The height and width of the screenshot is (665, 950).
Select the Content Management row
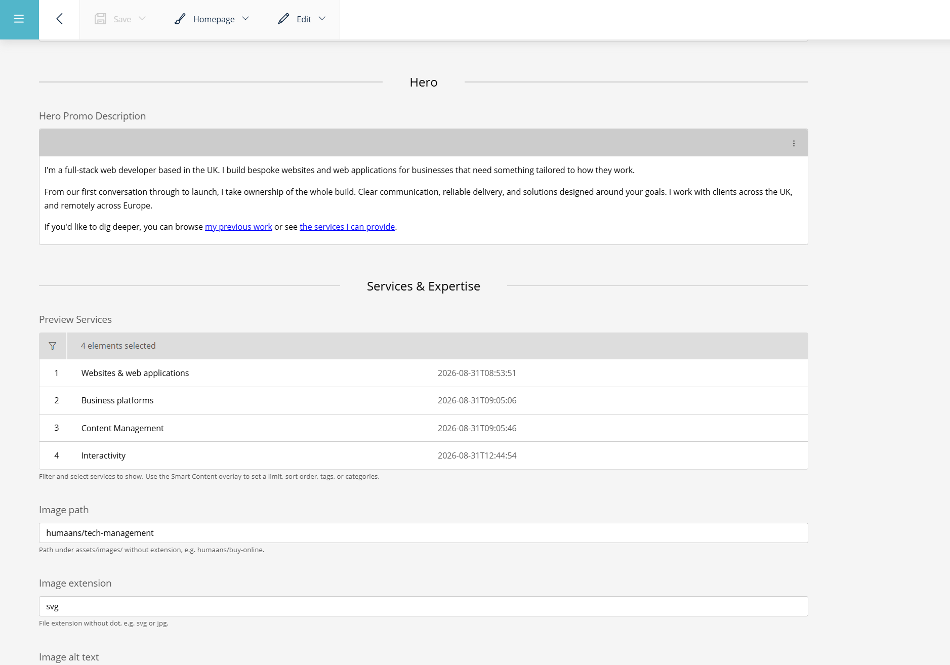click(x=424, y=428)
